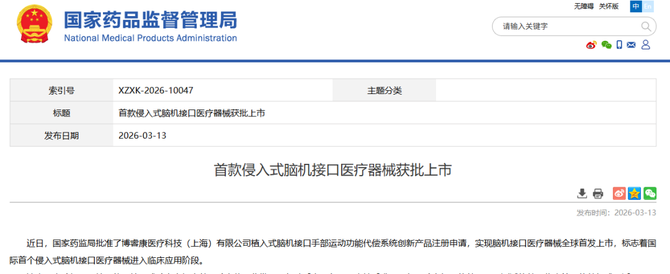Switch language to En English
This screenshot has height=274, width=670.
[648, 6]
